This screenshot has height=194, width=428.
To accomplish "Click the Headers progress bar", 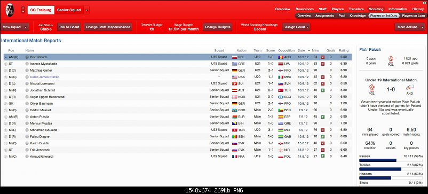I will tap(391, 178).
